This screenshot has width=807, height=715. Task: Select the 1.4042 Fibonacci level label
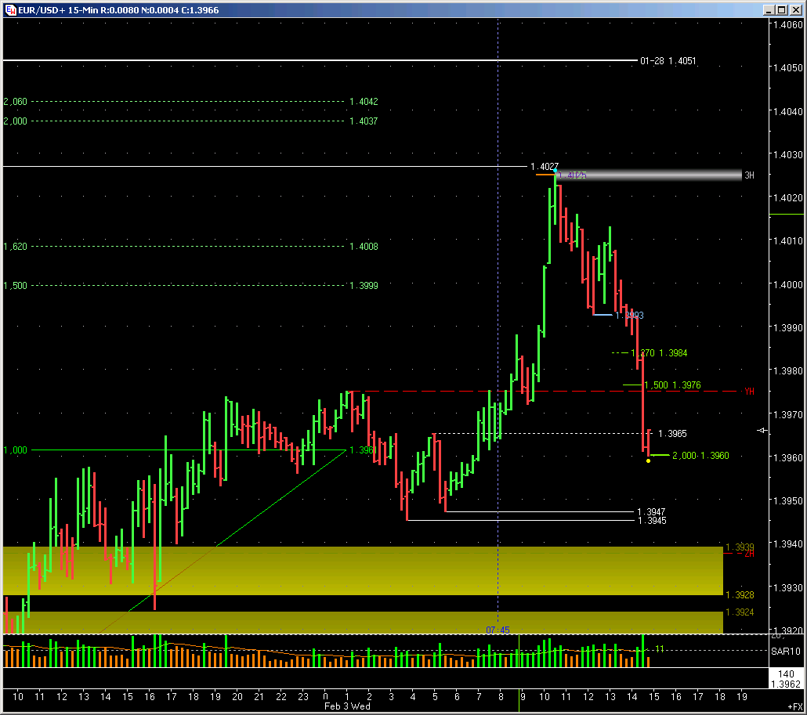click(x=364, y=101)
